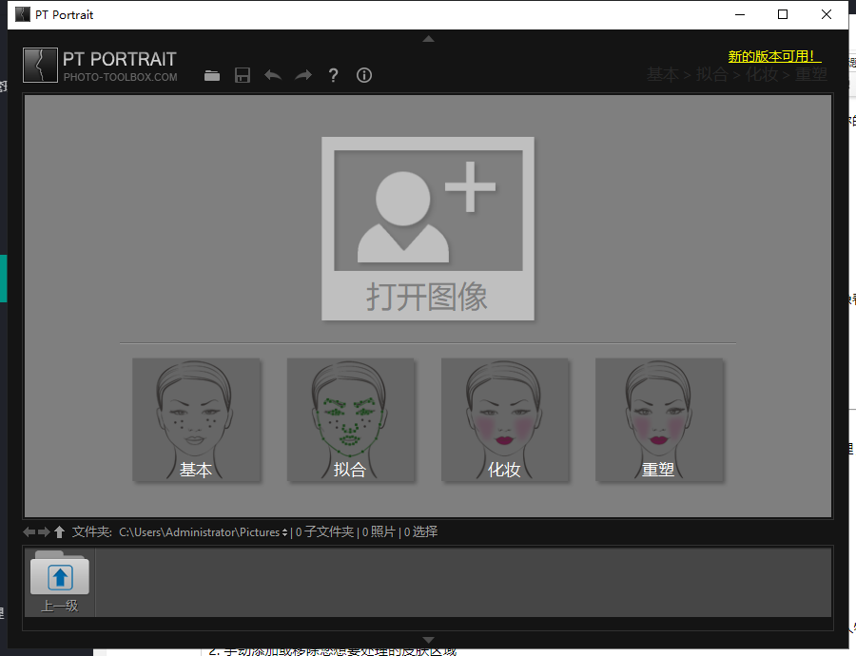The height and width of the screenshot is (656, 856).
Task: Click the open folder icon in toolbar
Action: (212, 76)
